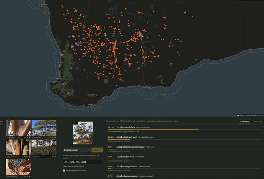
Task: Click the isolated orange record dot near Esperance
Action: [x=146, y=86]
